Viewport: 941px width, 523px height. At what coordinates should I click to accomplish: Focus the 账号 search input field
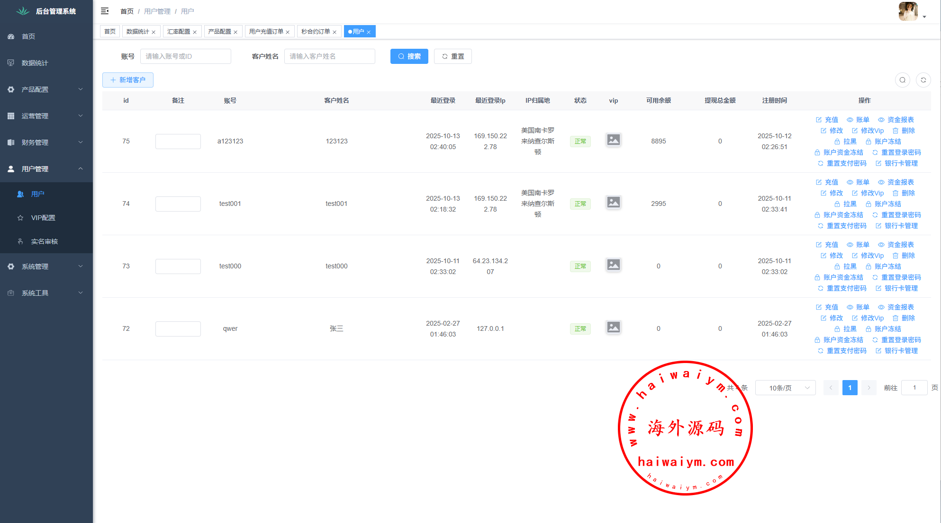pyautogui.click(x=185, y=56)
